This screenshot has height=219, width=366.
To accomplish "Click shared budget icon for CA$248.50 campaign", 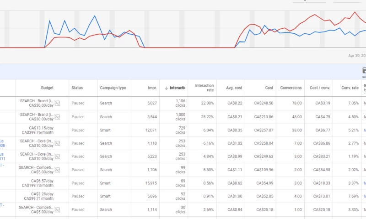I will point(57,103).
